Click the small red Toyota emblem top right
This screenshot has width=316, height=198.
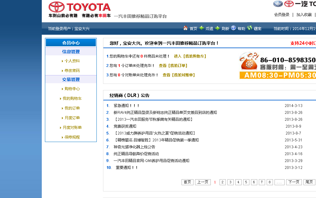coord(289,4)
